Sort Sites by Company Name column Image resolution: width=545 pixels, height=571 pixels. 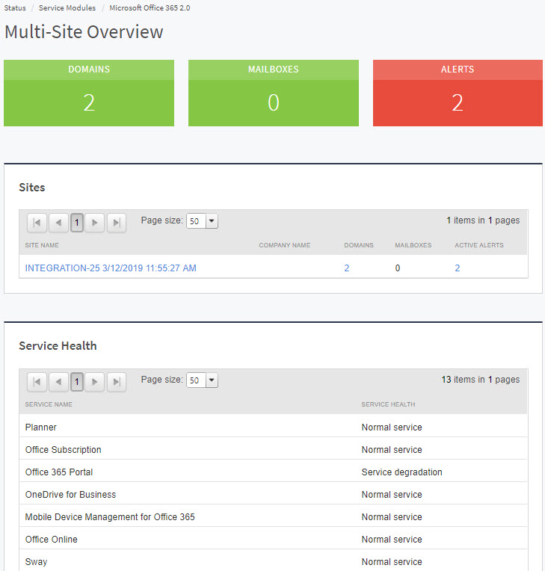point(285,245)
